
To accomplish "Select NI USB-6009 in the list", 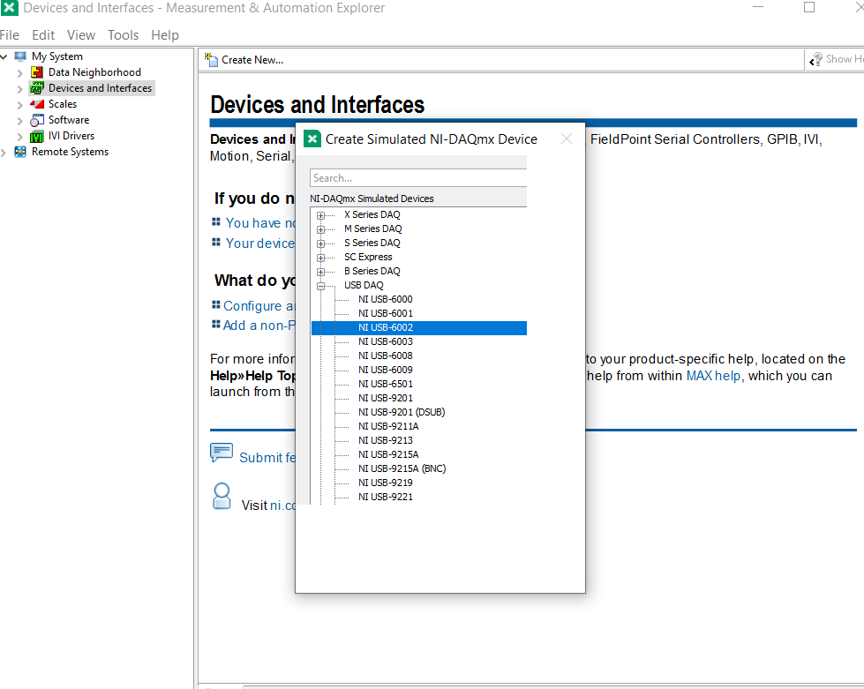I will tap(385, 370).
